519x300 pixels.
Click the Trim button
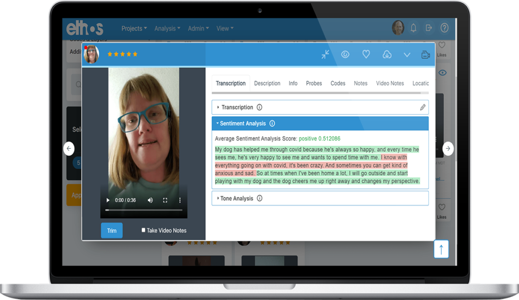112,230
